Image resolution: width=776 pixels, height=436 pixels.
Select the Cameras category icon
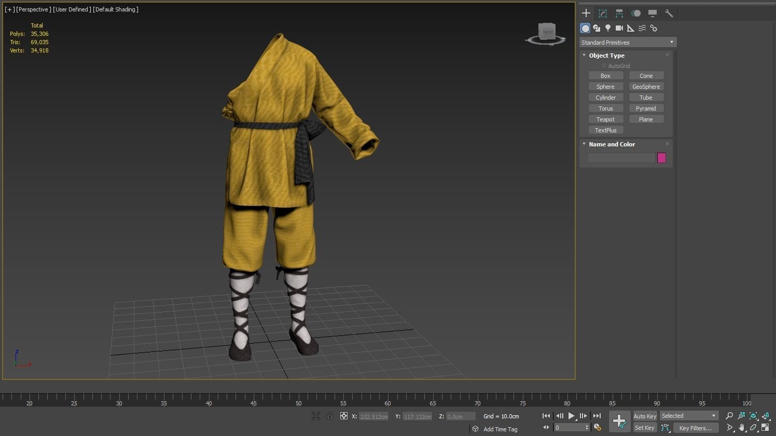pos(619,28)
